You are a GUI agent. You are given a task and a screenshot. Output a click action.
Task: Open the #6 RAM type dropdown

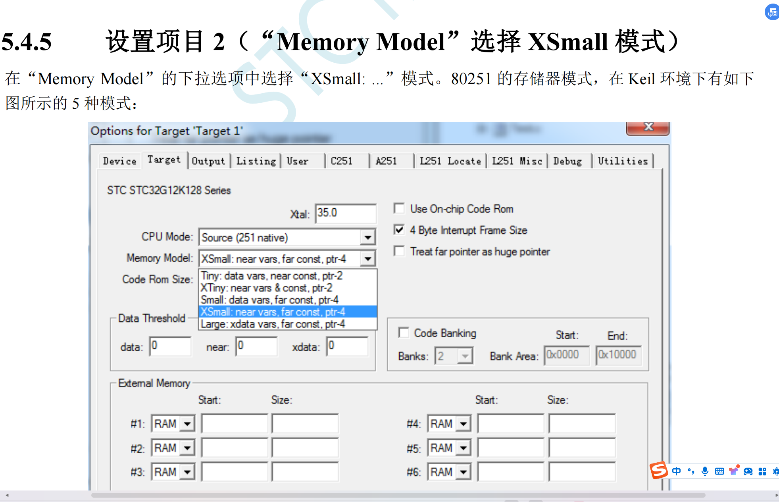(463, 472)
